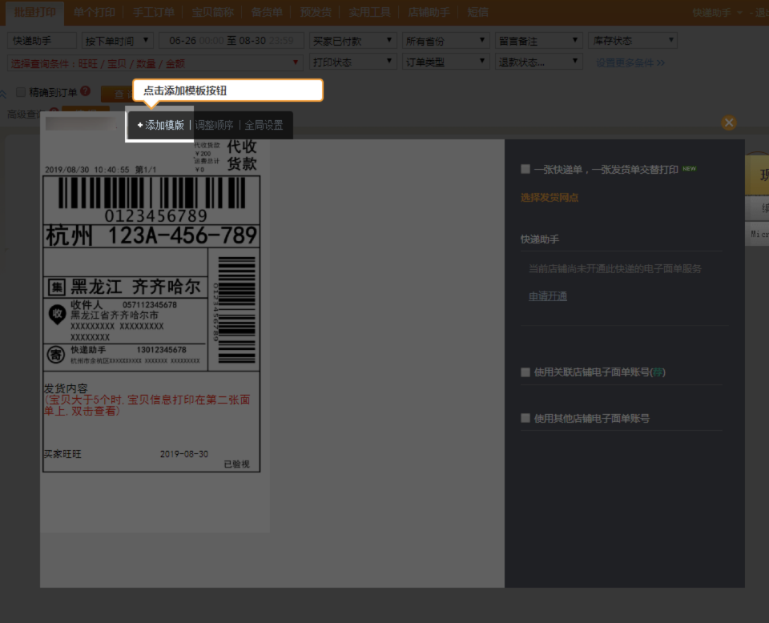769x623 pixels.
Task: Open 店铺助手 tab
Action: pyautogui.click(x=429, y=12)
